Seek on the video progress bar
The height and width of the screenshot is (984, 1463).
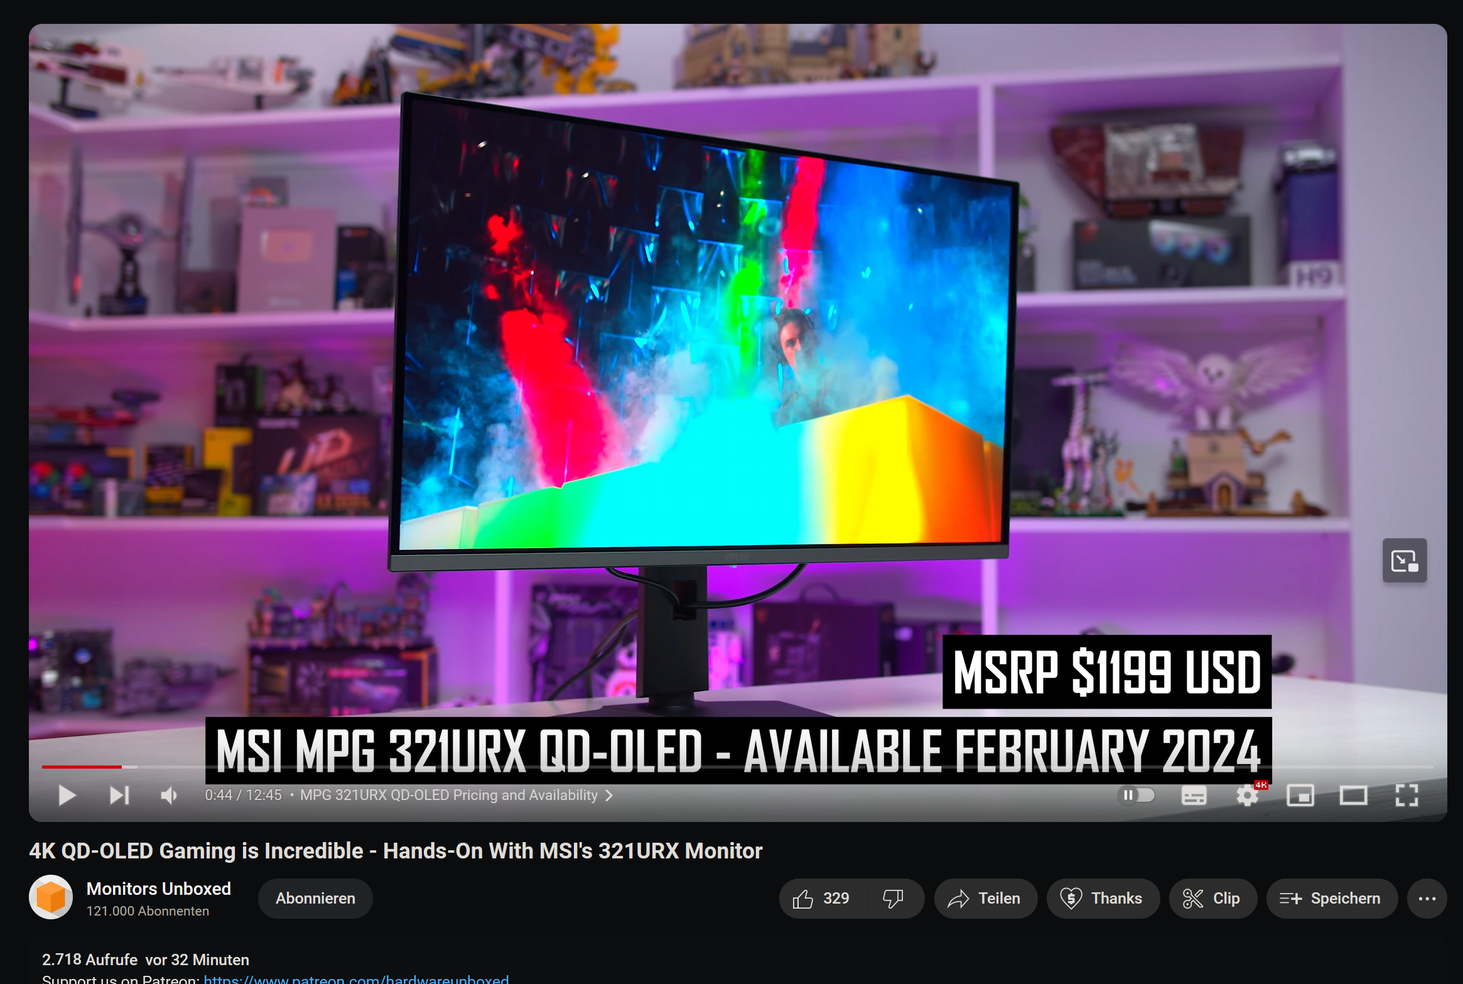tap(737, 767)
